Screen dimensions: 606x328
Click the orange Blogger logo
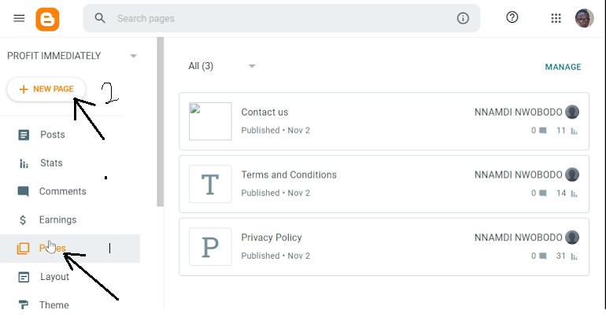[47, 18]
